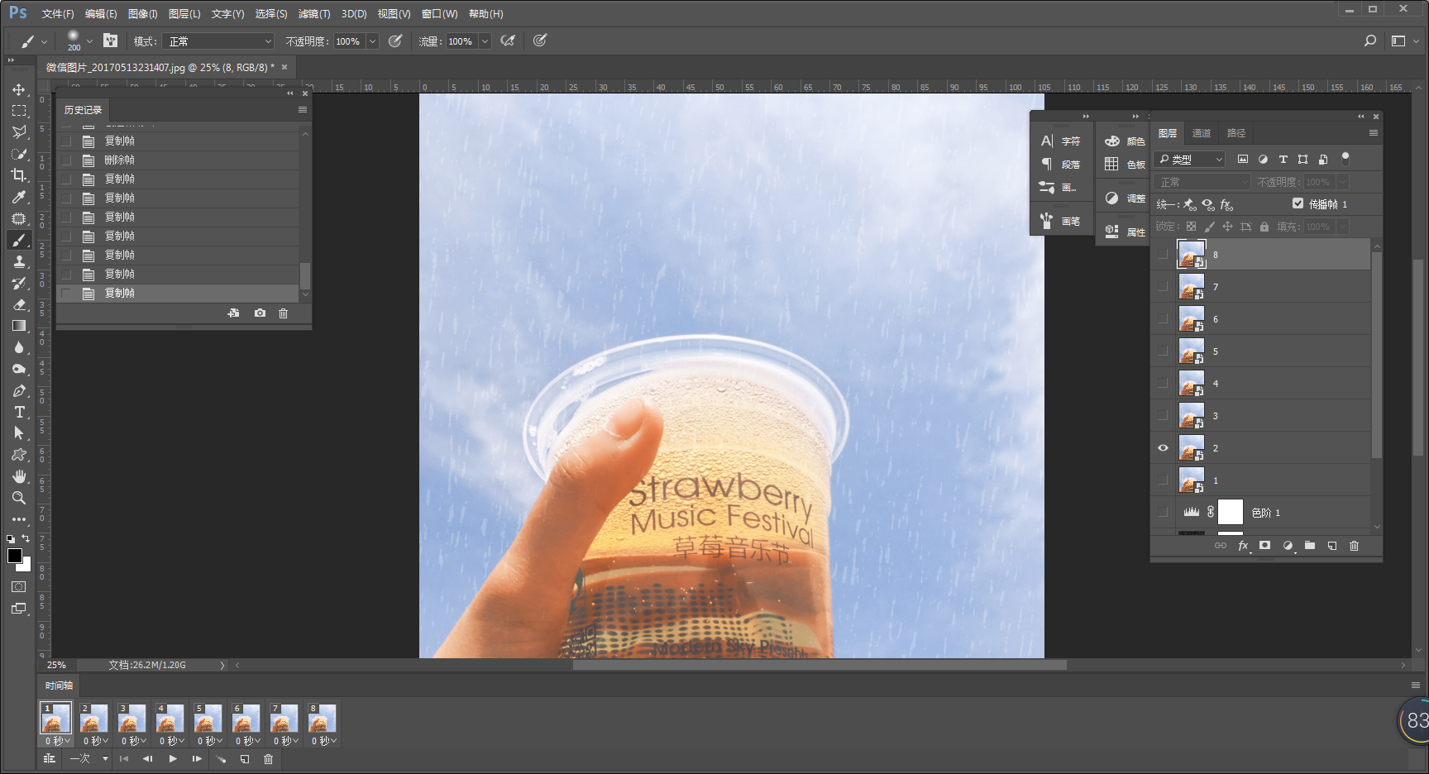The width and height of the screenshot is (1429, 774).
Task: Delete the selected layer with the trash icon
Action: (x=1354, y=546)
